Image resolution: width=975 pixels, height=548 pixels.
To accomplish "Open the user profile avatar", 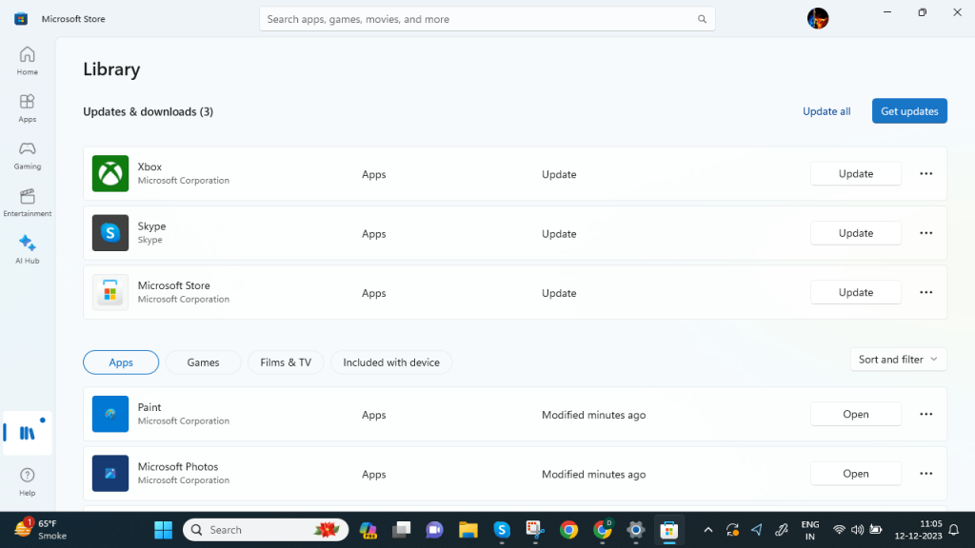I will (818, 18).
